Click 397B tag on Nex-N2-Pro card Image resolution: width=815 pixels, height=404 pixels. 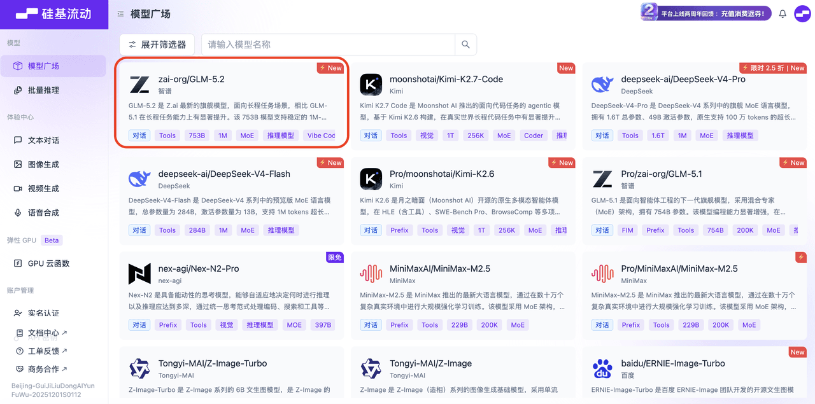323,325
